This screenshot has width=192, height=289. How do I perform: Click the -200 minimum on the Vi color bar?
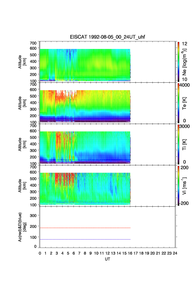(184, 203)
